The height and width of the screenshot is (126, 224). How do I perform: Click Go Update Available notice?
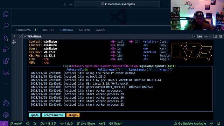(x=190, y=124)
